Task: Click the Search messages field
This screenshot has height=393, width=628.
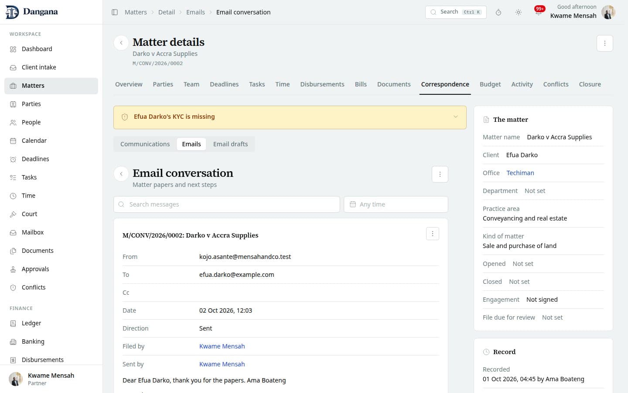Action: click(x=226, y=204)
